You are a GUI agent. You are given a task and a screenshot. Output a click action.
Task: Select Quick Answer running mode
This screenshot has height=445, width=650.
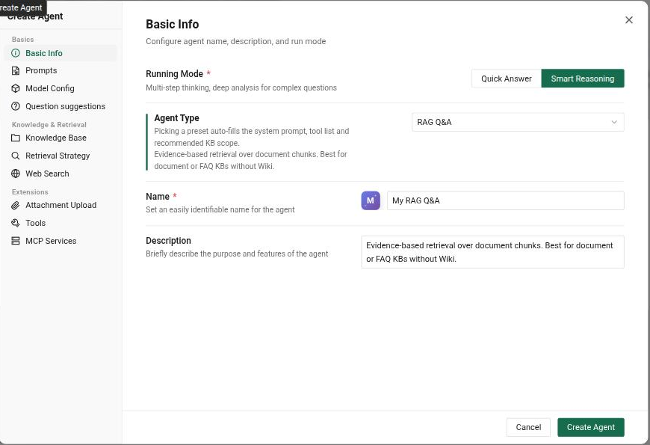click(x=506, y=79)
